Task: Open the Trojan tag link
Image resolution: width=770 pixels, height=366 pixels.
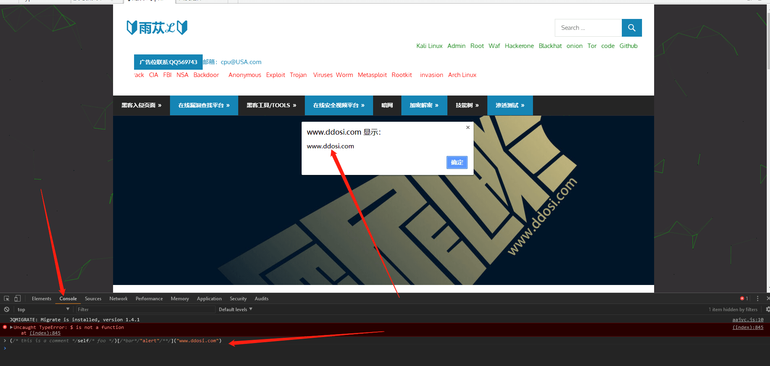Action: (x=298, y=75)
